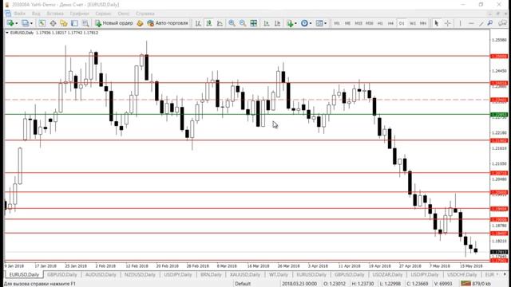This screenshot has height=287, width=511.
Task: Expand the templates dropdown arrow
Action: 325,23
